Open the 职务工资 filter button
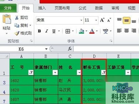 (x=103, y=72)
